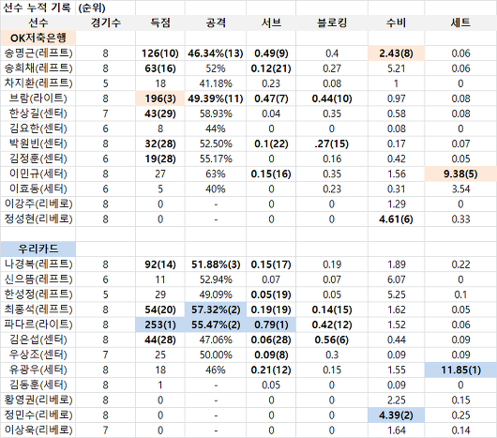The height and width of the screenshot is (438, 497).
Task: Click blocking value .27(15)
Action: tap(332, 143)
